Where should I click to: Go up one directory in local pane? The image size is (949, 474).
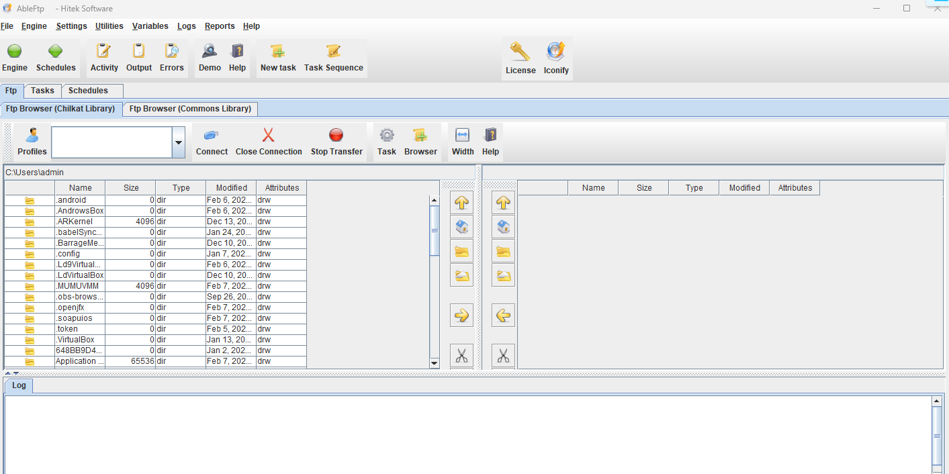(x=461, y=202)
